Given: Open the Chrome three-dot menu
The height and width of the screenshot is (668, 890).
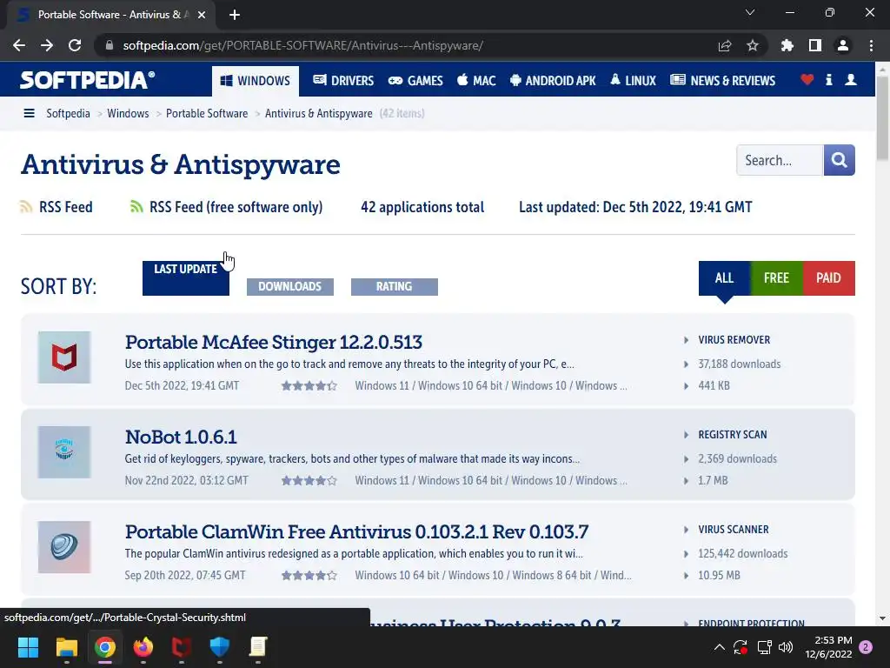Looking at the screenshot, I should pos(871,45).
